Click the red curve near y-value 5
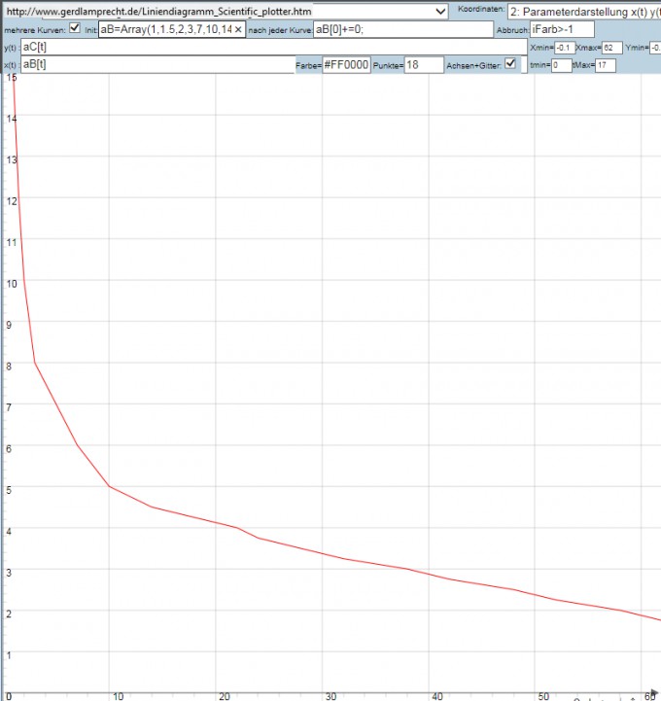 pyautogui.click(x=109, y=485)
